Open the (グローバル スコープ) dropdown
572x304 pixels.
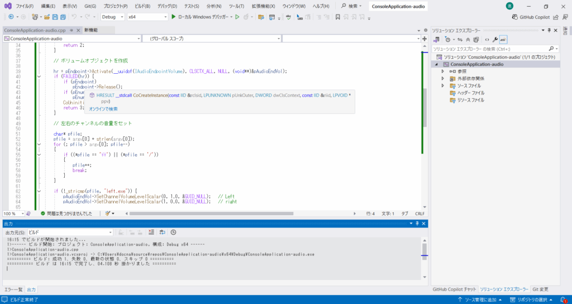click(212, 39)
